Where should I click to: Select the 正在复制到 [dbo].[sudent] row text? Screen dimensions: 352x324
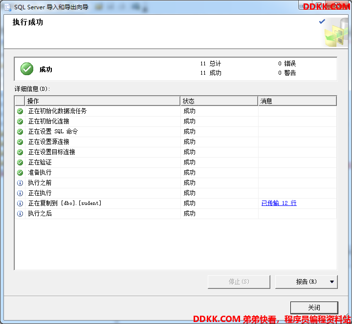tap(65, 203)
